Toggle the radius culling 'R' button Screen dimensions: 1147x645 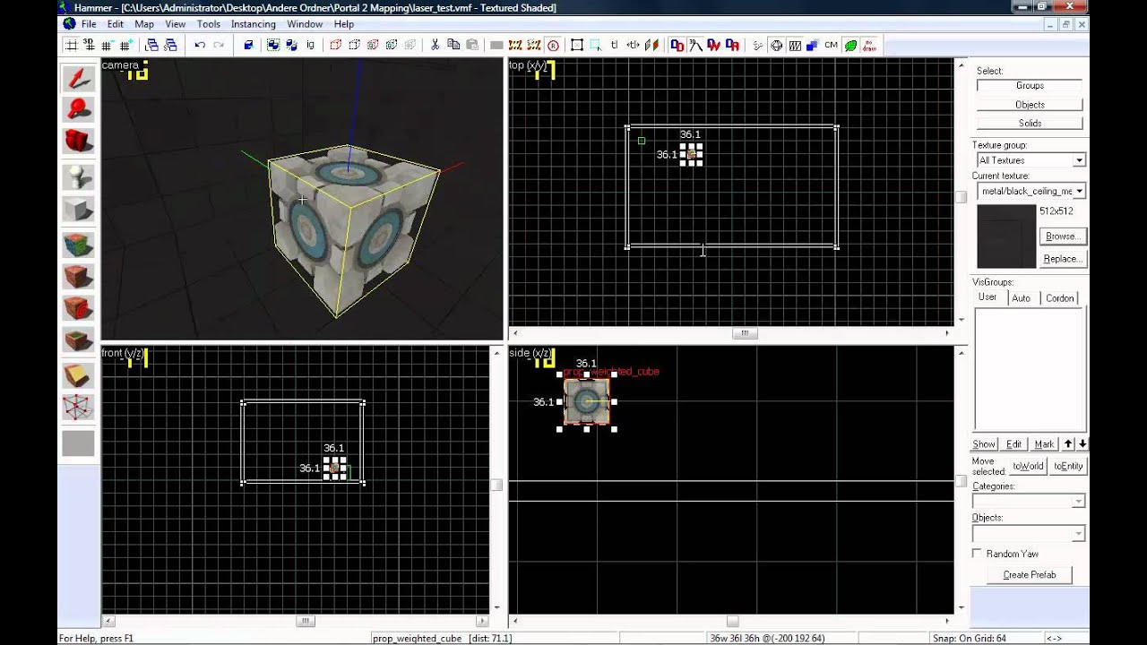553,45
